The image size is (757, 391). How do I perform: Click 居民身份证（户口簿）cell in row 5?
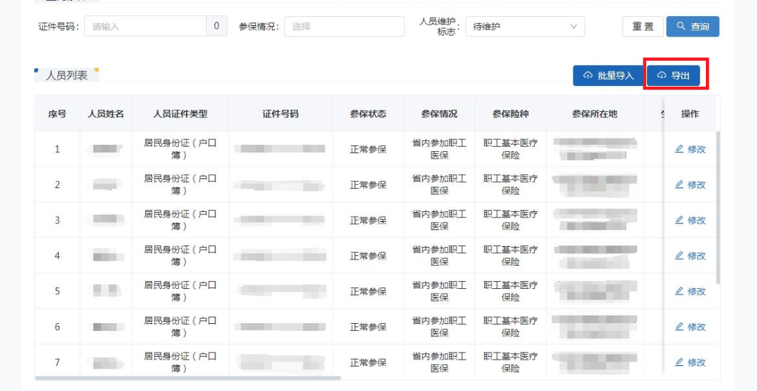click(x=180, y=291)
